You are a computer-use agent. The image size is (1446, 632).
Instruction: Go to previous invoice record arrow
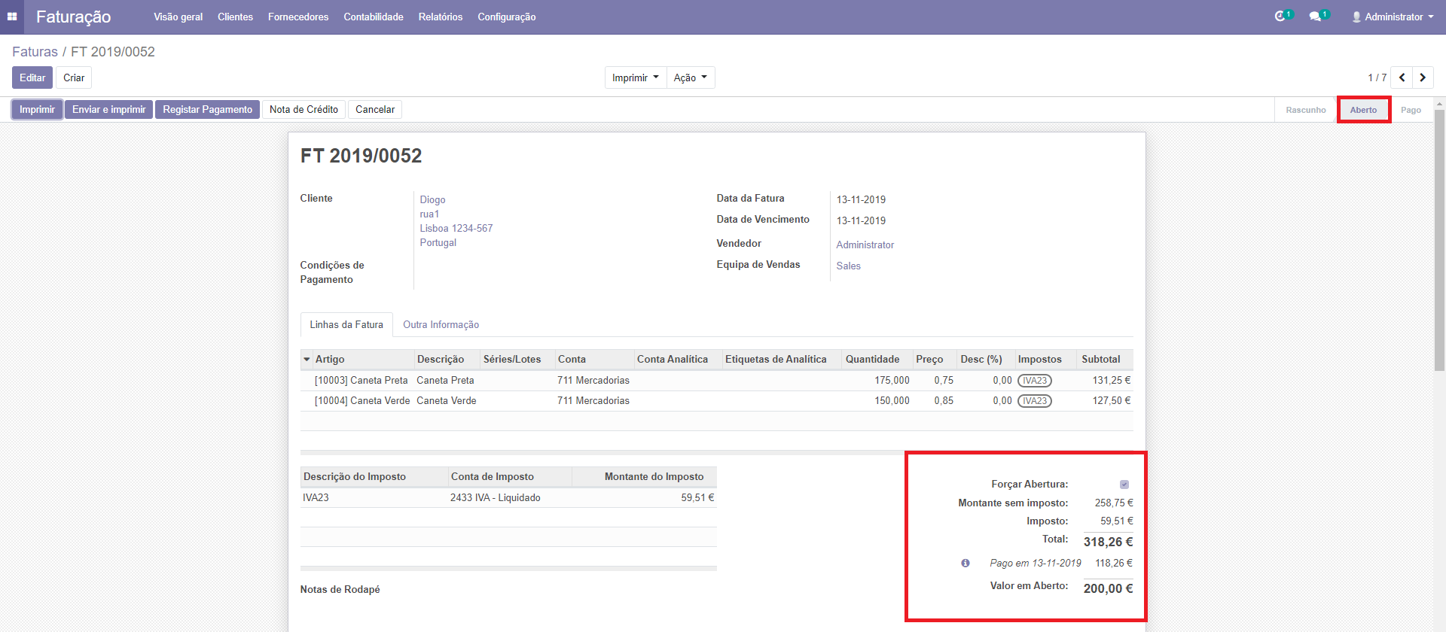pyautogui.click(x=1402, y=77)
